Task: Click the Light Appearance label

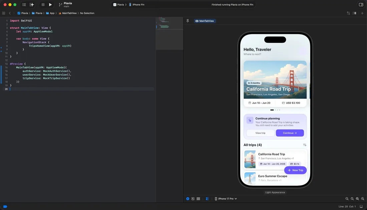Action: pyautogui.click(x=275, y=192)
